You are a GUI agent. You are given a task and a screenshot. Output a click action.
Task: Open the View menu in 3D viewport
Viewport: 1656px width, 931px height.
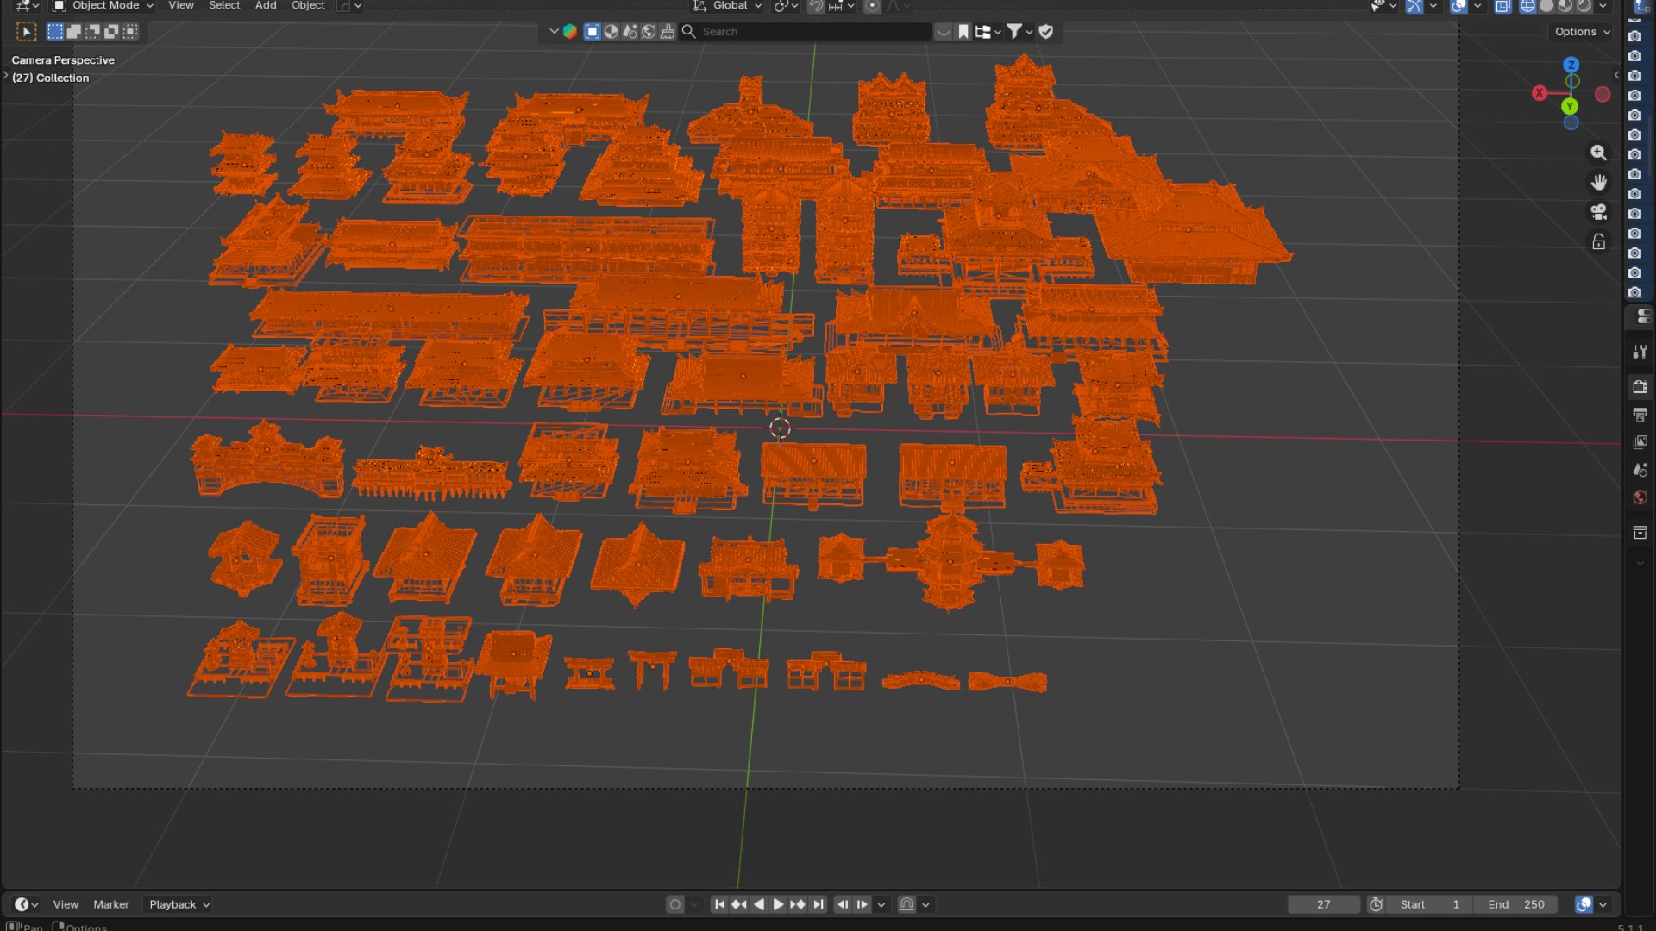click(x=180, y=6)
